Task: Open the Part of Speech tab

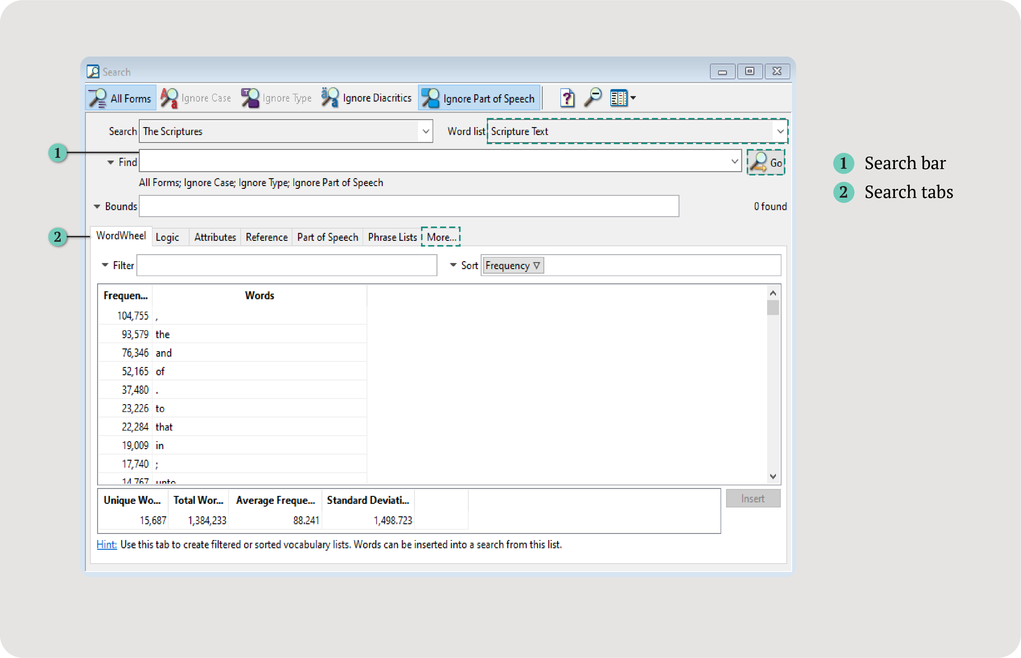Action: 327,237
